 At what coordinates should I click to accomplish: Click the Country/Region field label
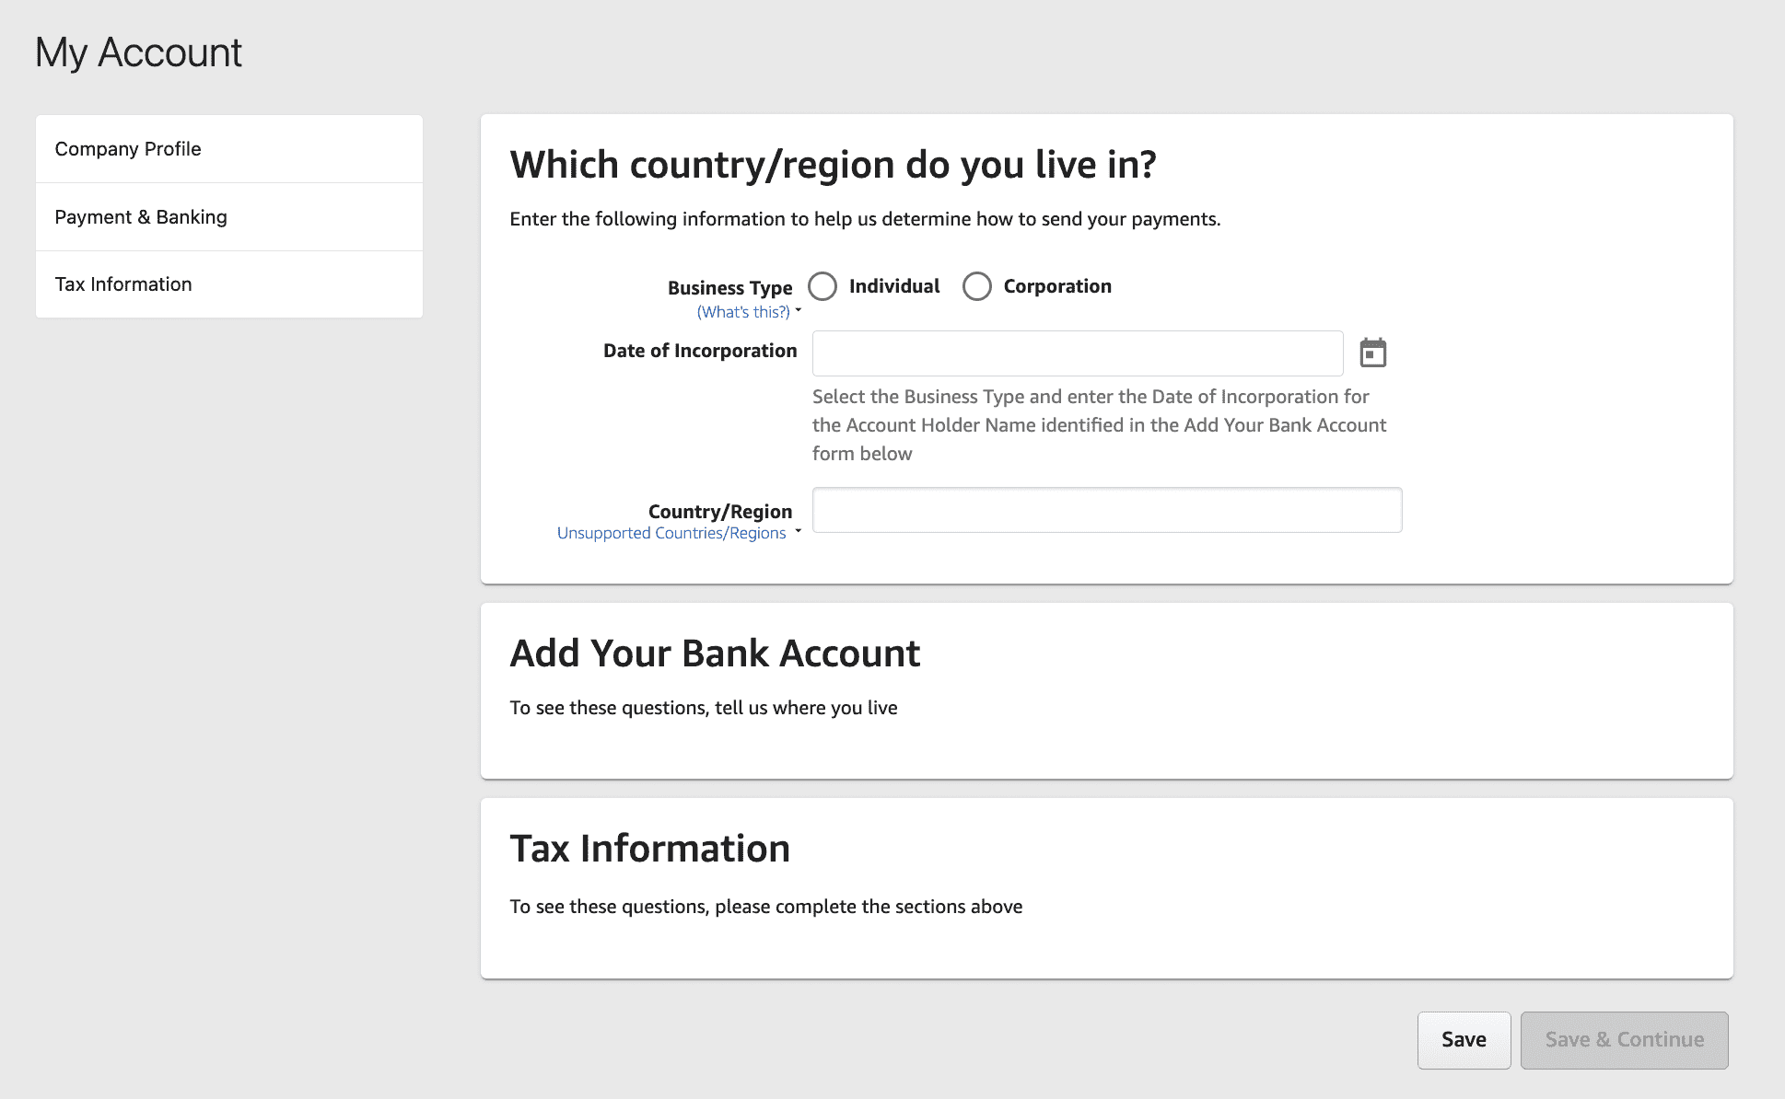pyautogui.click(x=719, y=512)
